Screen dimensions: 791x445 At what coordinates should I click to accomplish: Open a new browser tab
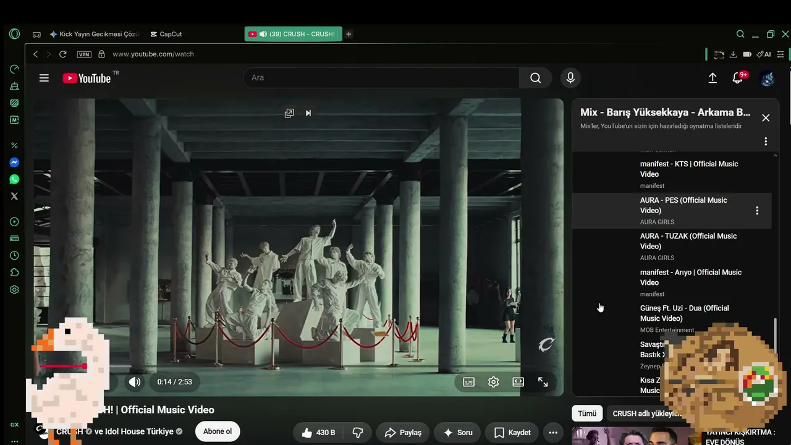click(349, 34)
